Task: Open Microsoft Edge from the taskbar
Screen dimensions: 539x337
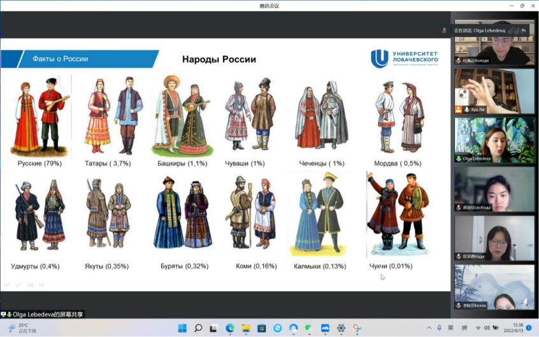Action: [230, 328]
